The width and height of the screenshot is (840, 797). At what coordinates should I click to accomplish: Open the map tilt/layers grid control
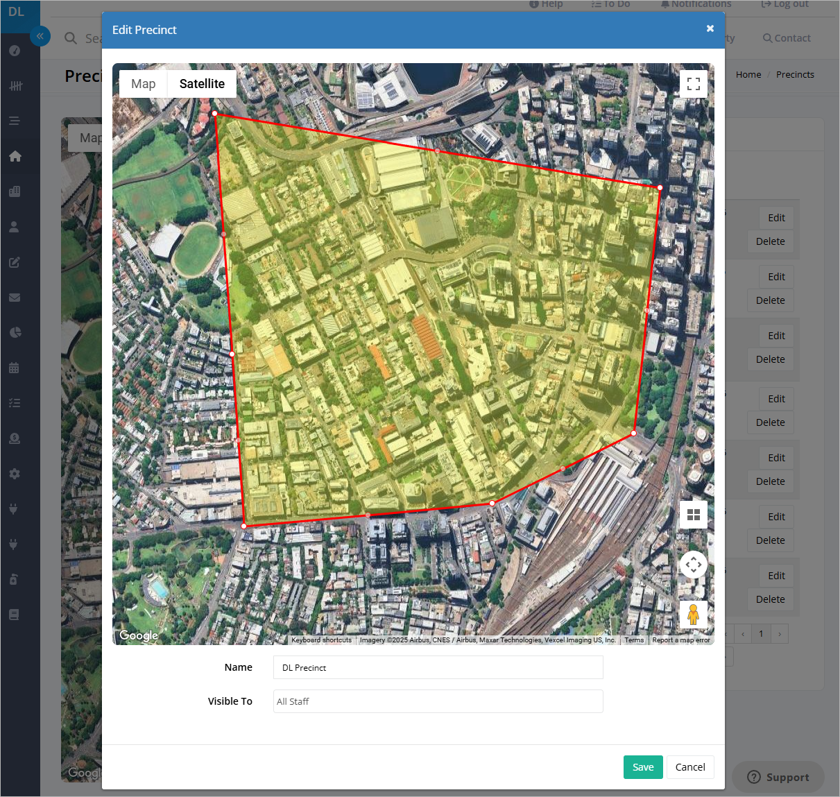pos(694,515)
